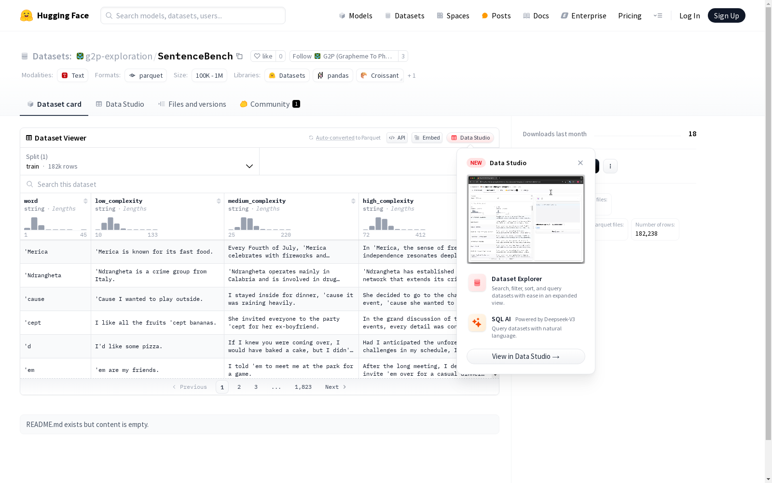
Task: Open the Data Studio preview thumbnail
Action: [x=526, y=219]
